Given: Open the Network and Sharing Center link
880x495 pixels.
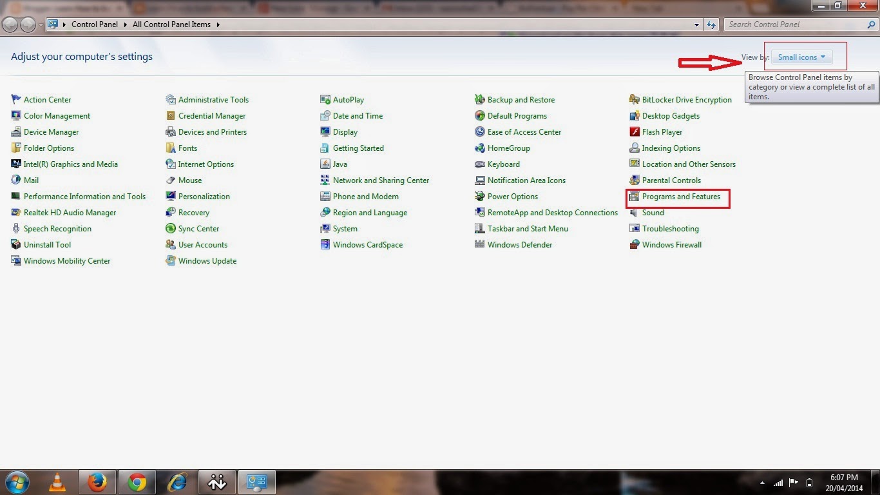Looking at the screenshot, I should click(x=381, y=180).
